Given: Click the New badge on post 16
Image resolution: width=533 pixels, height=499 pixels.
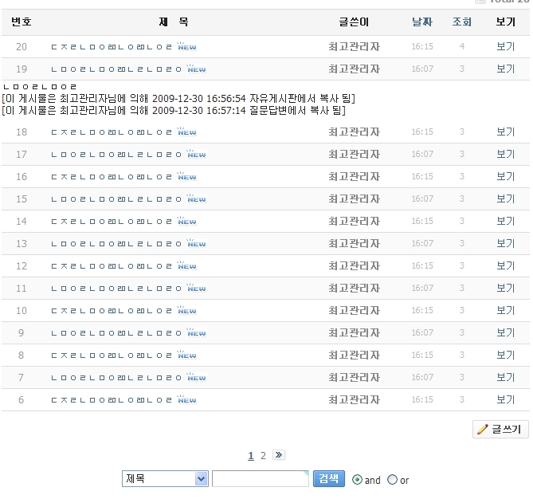Looking at the screenshot, I should pyautogui.click(x=186, y=176).
